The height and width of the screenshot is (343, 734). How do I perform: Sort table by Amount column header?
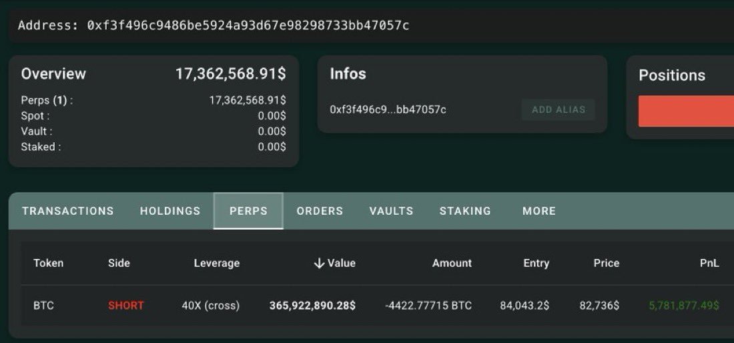coord(452,263)
